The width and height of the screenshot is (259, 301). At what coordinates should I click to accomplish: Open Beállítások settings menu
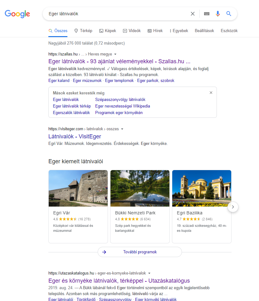[x=204, y=31]
